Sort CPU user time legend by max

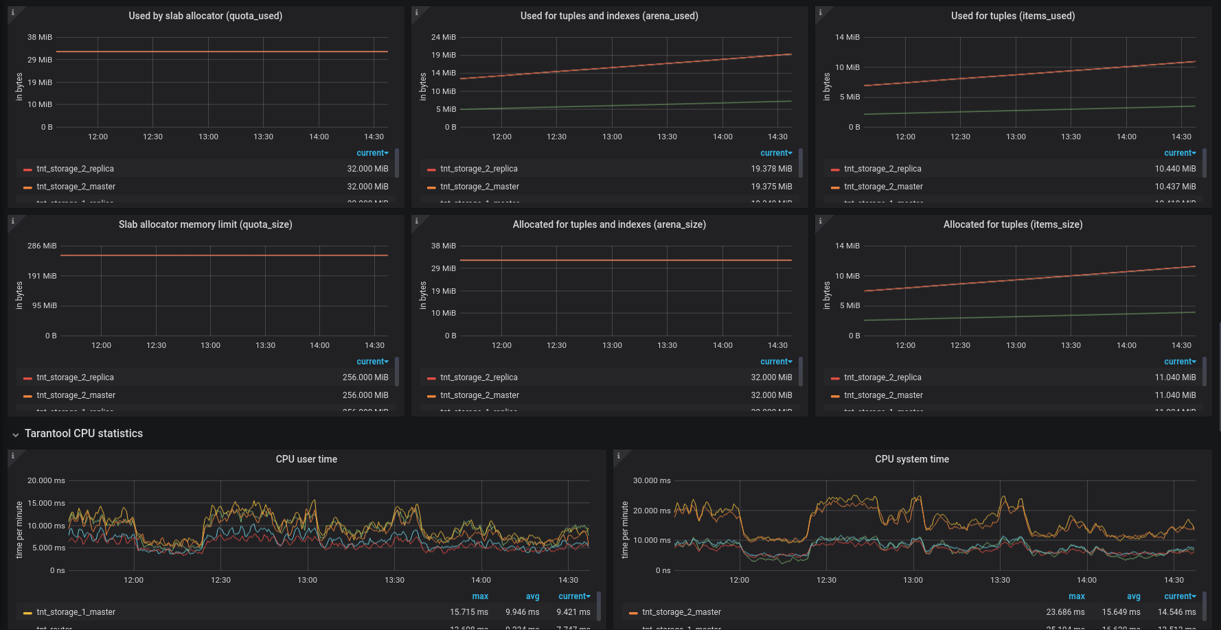click(x=480, y=596)
